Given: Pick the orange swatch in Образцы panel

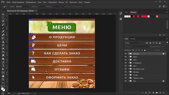Looking at the screenshot, I should coord(157,16).
